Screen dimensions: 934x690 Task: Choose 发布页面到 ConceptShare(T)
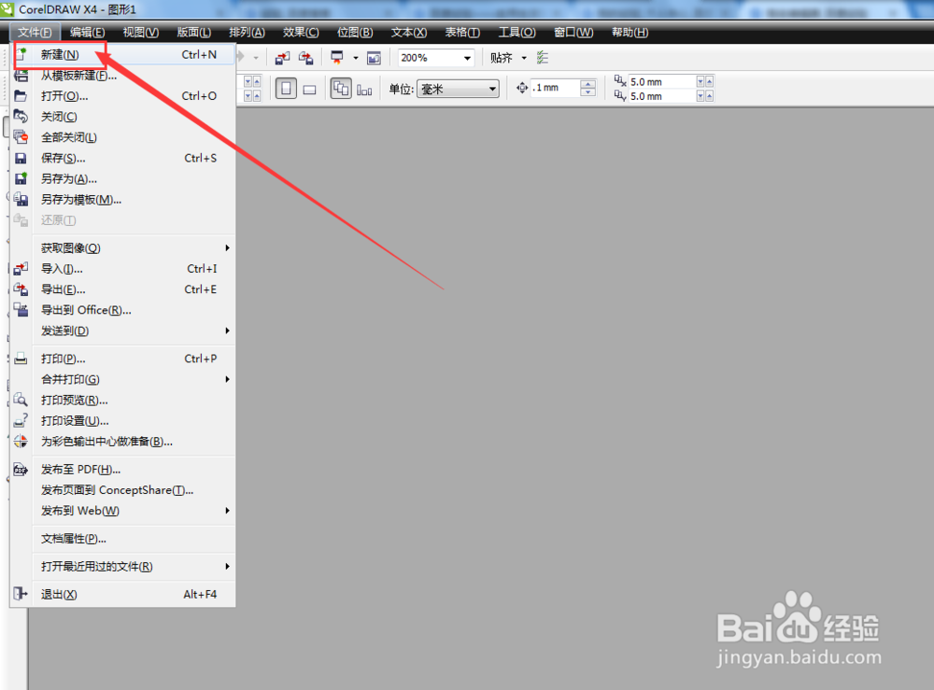pos(118,490)
